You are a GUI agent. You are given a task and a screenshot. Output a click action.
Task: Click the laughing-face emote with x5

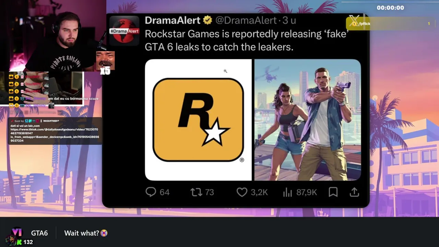click(105, 61)
